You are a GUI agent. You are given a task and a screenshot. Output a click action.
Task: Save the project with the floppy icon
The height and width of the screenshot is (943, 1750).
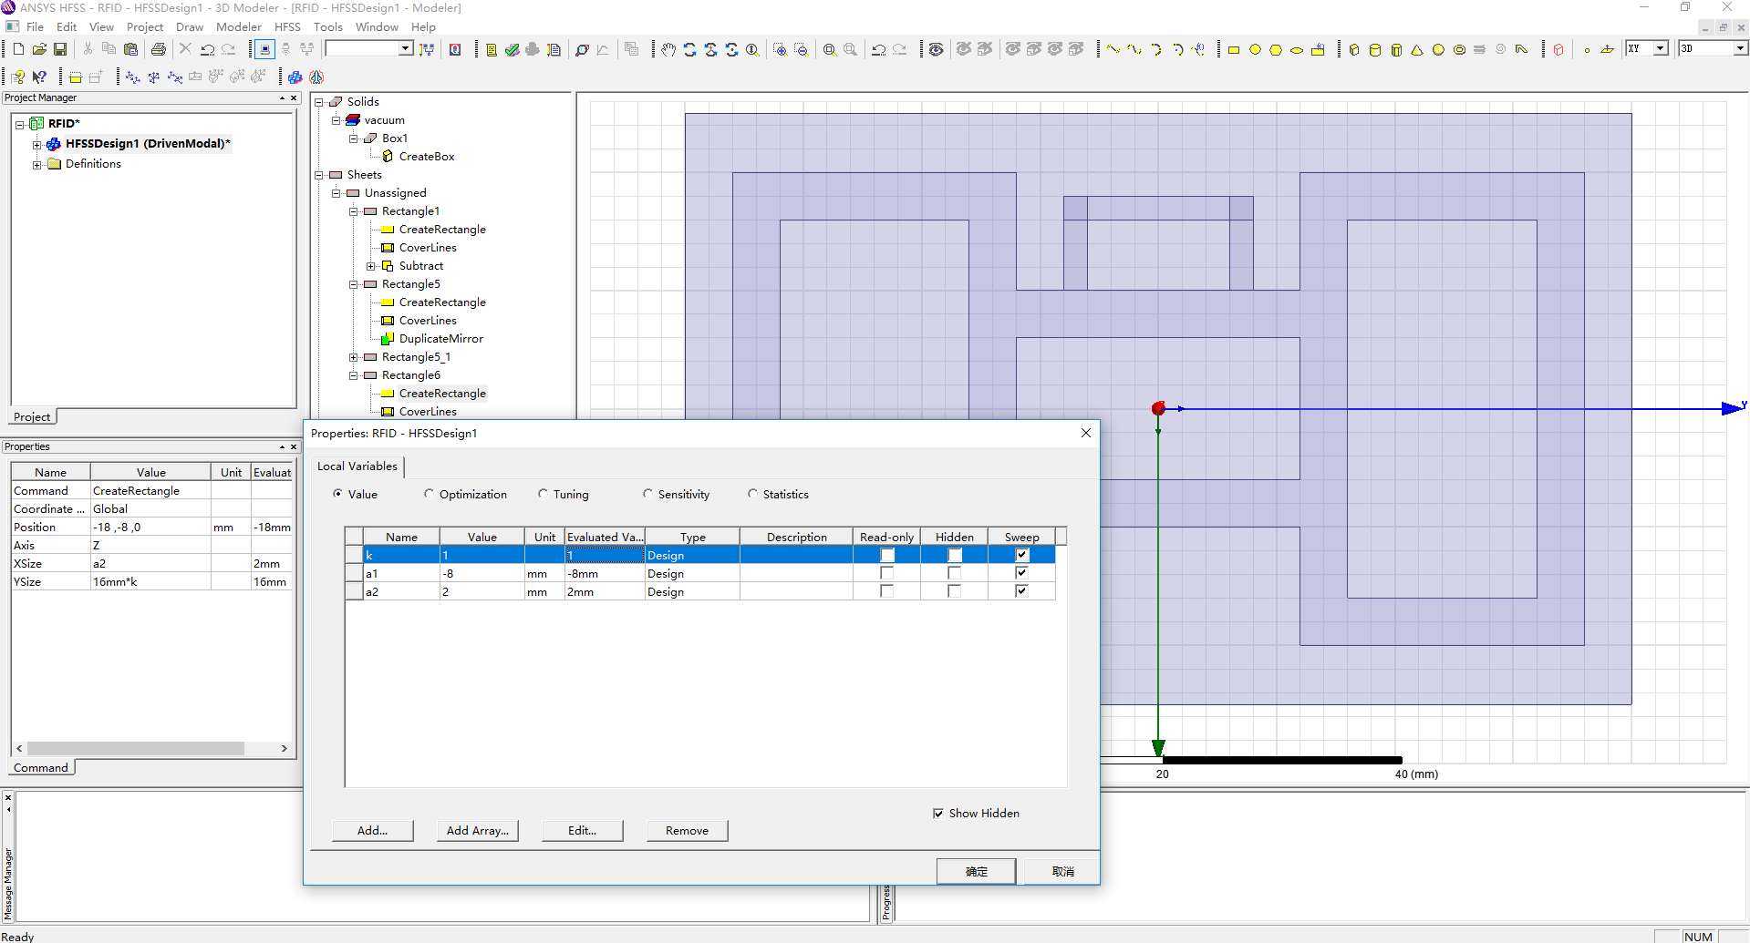pyautogui.click(x=60, y=49)
